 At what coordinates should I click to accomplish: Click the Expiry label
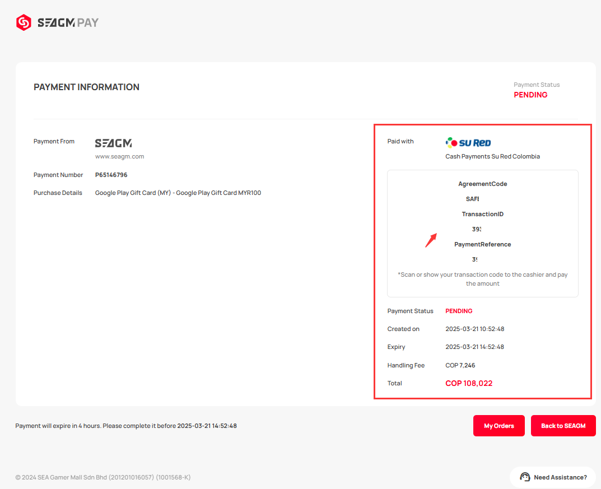tap(396, 347)
